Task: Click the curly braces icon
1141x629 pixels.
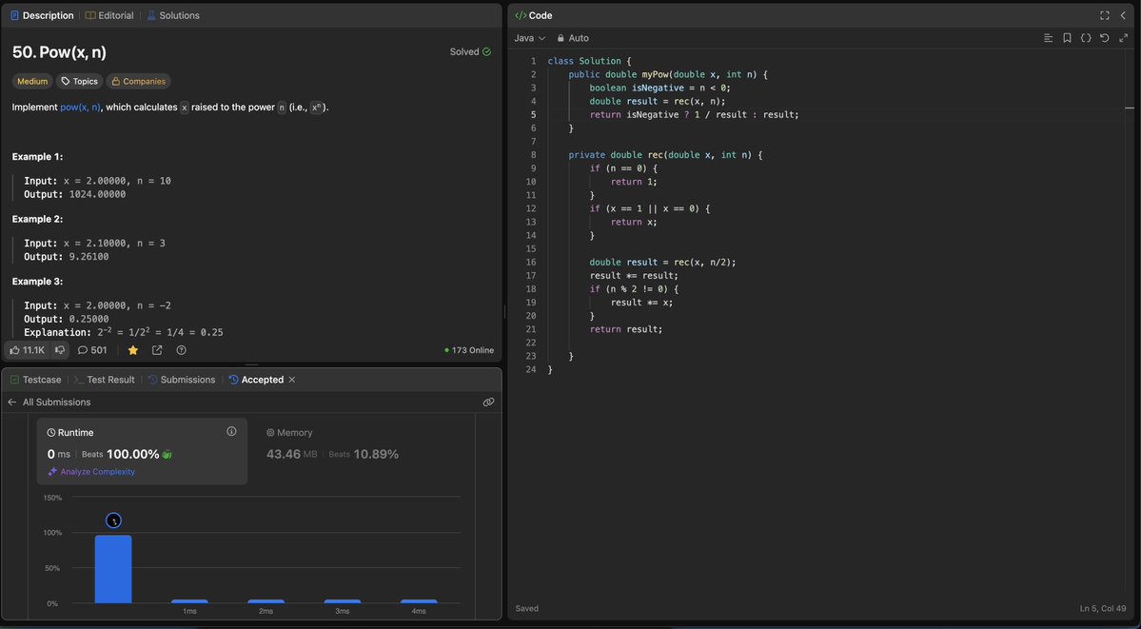Action: coord(1086,38)
